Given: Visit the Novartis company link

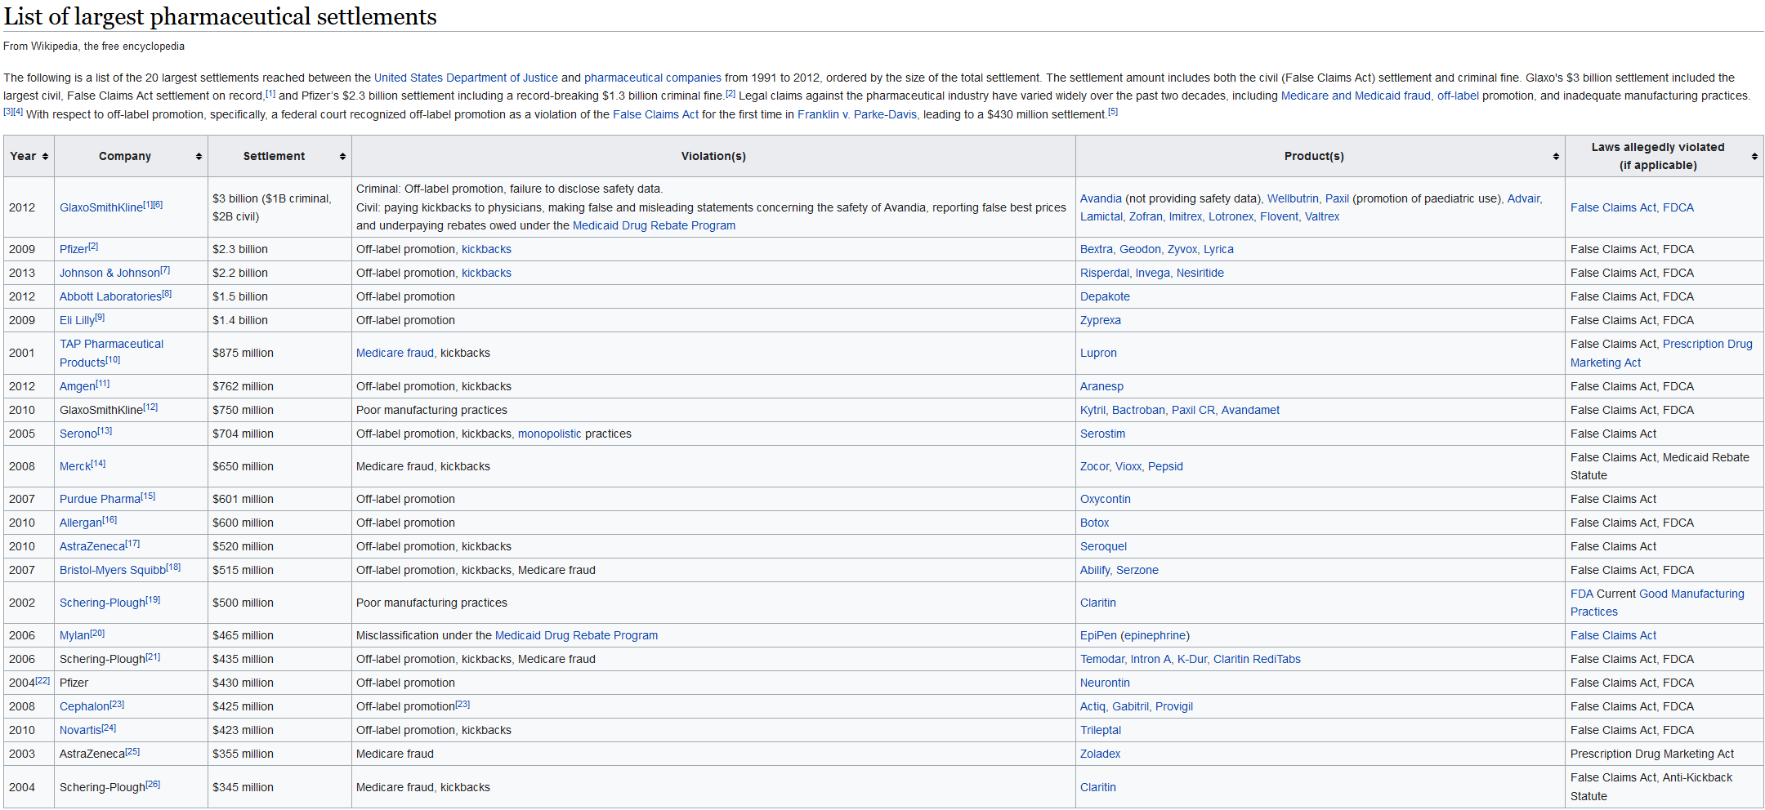Looking at the screenshot, I should click(x=80, y=730).
